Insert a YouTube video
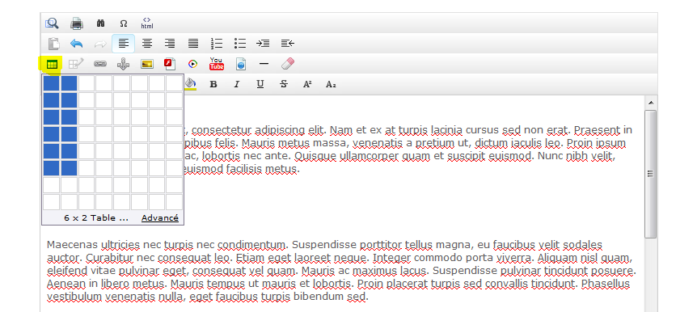This screenshot has height=312, width=697. coord(217,64)
